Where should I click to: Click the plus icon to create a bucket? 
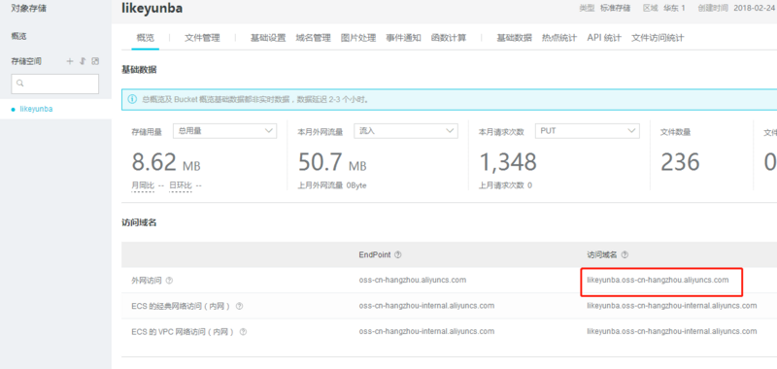(70, 61)
